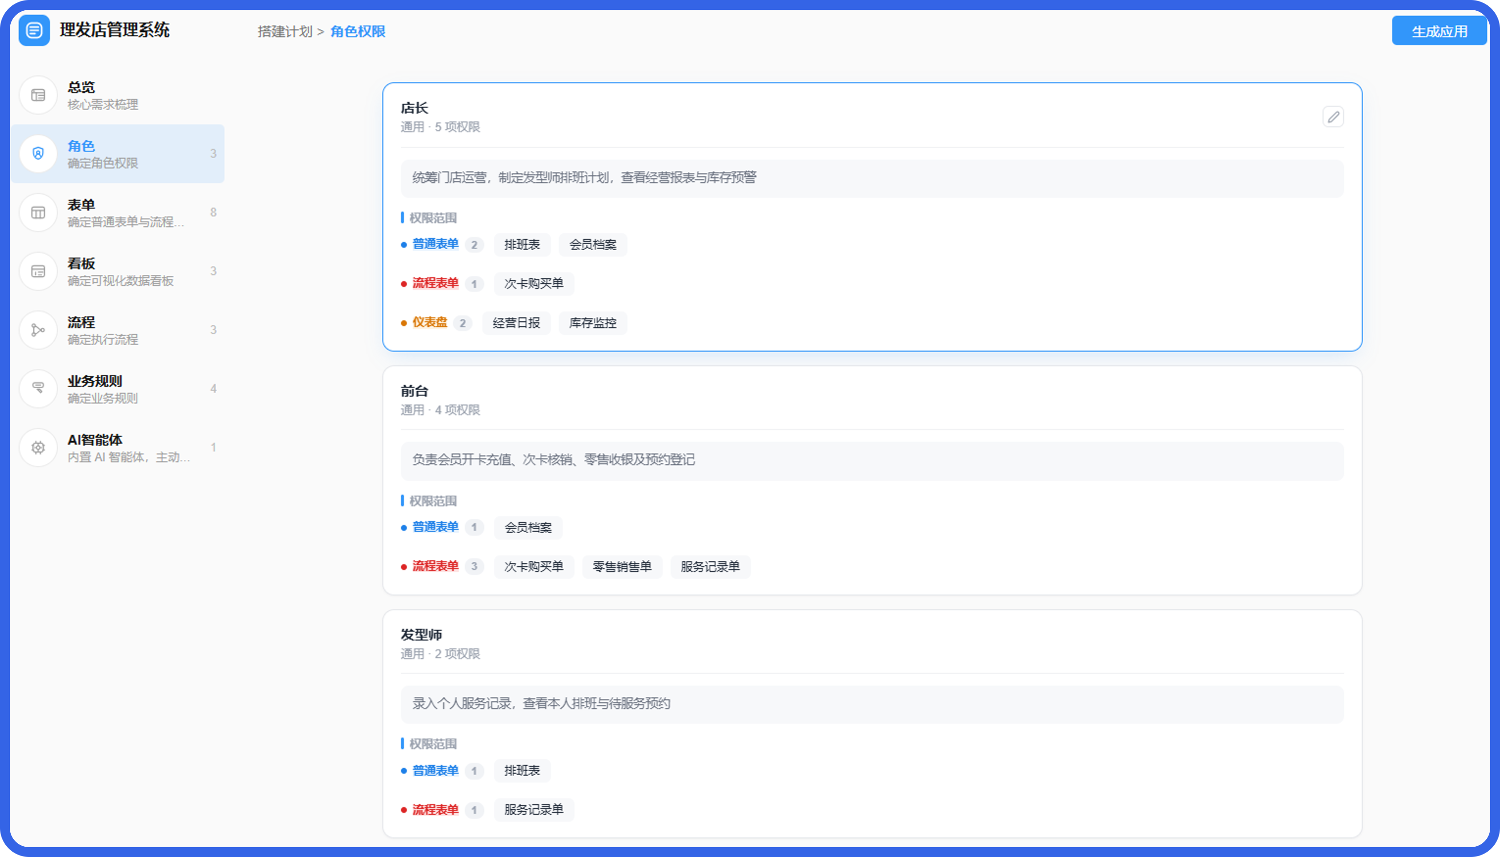Select the 发型师 role card title
Viewport: 1500px width, 857px height.
421,635
